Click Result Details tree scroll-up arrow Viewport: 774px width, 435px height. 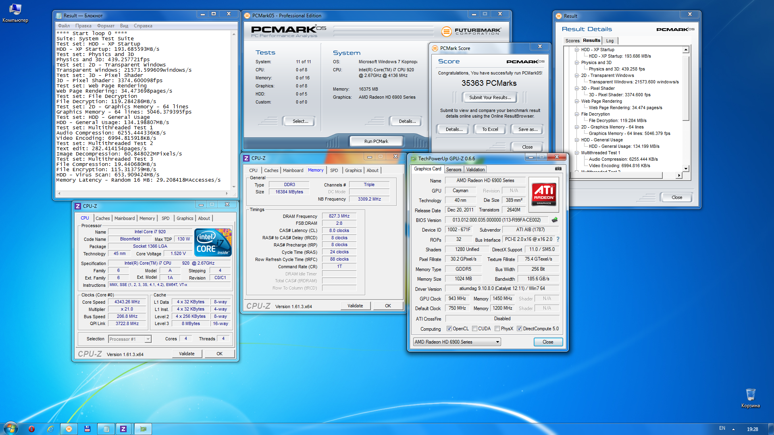click(x=686, y=50)
